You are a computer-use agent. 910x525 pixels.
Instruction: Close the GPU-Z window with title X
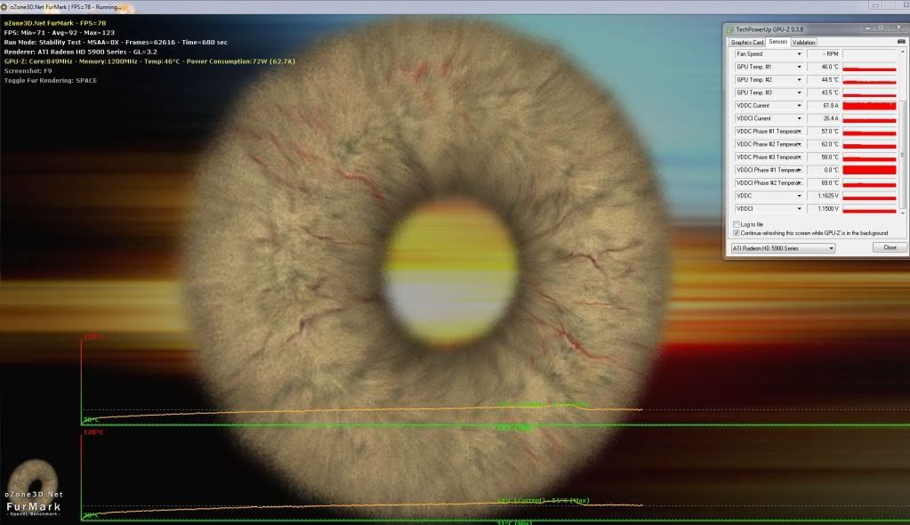point(899,28)
